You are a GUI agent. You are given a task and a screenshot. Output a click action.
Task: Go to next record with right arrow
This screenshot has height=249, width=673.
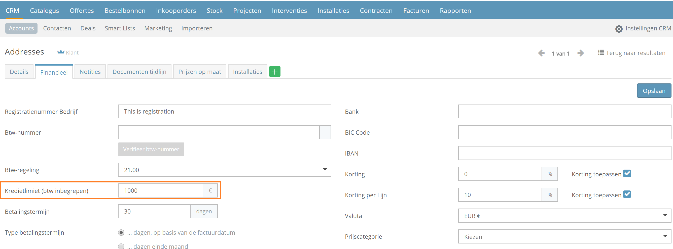click(x=581, y=53)
